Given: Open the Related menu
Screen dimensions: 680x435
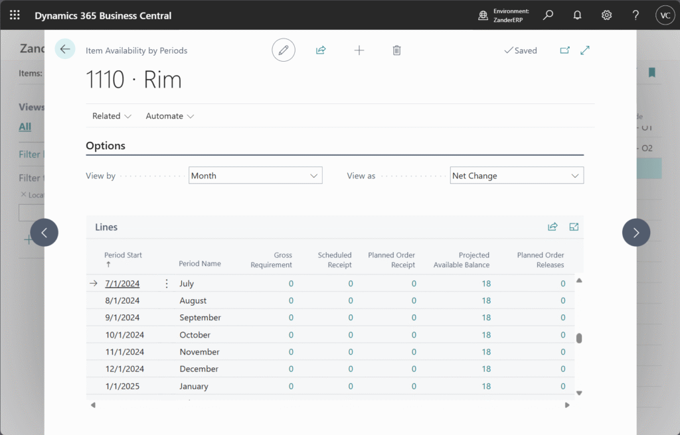Looking at the screenshot, I should pyautogui.click(x=112, y=116).
